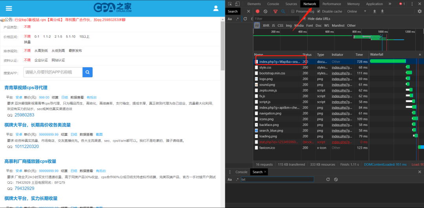
Task: Filter requests by CSS
Action: point(280,26)
